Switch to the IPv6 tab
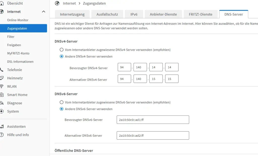 coord(134,14)
